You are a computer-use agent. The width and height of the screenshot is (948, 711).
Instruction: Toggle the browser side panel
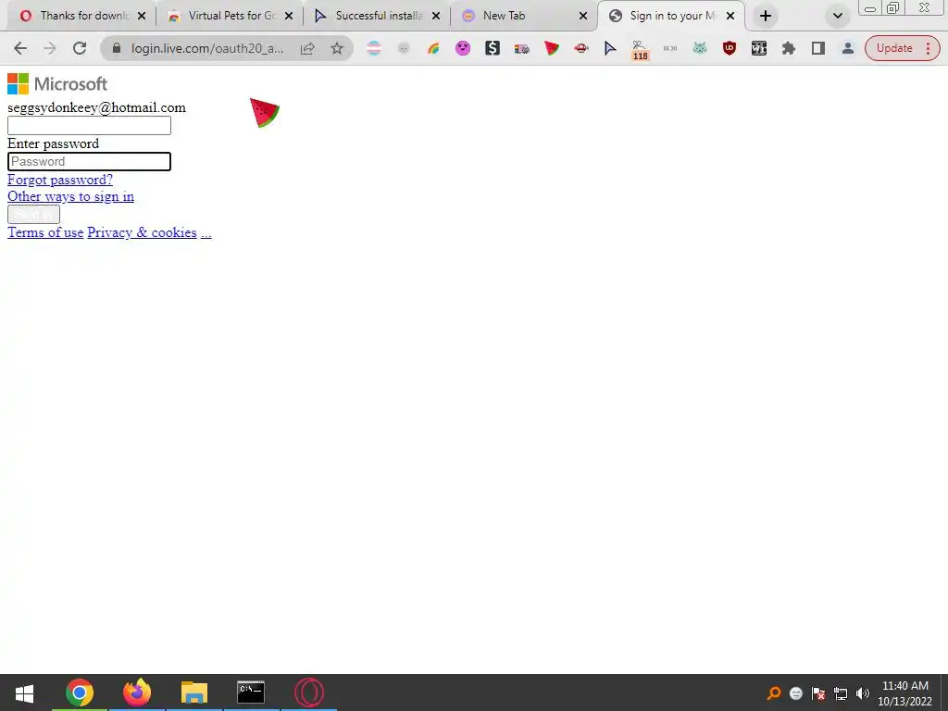[818, 48]
